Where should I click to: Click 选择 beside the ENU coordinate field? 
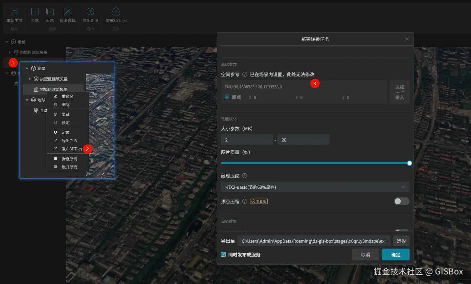pos(400,87)
